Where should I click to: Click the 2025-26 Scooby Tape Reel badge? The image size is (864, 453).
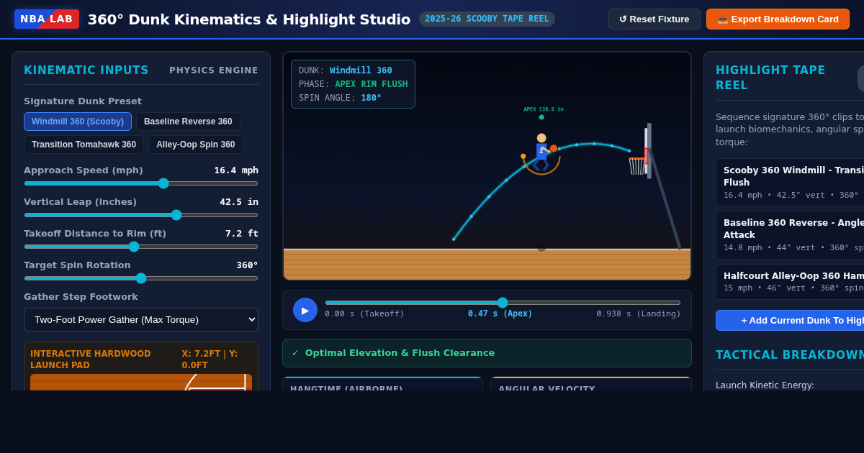(x=487, y=19)
